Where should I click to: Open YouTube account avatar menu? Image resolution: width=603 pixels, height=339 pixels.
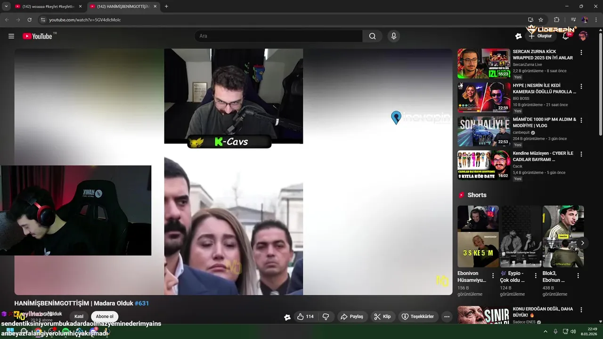583,36
